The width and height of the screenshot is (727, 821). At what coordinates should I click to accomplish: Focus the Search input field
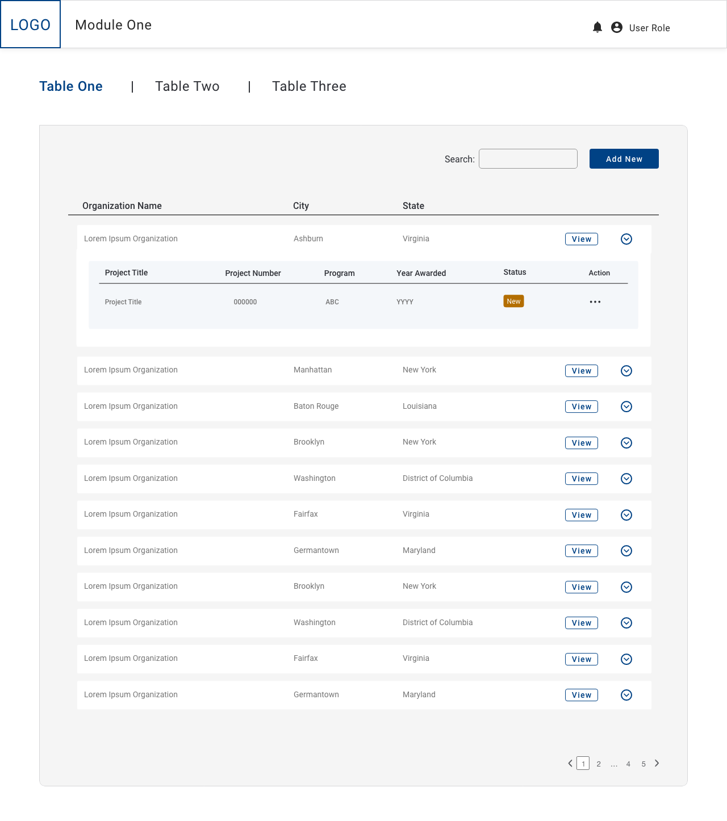point(528,159)
